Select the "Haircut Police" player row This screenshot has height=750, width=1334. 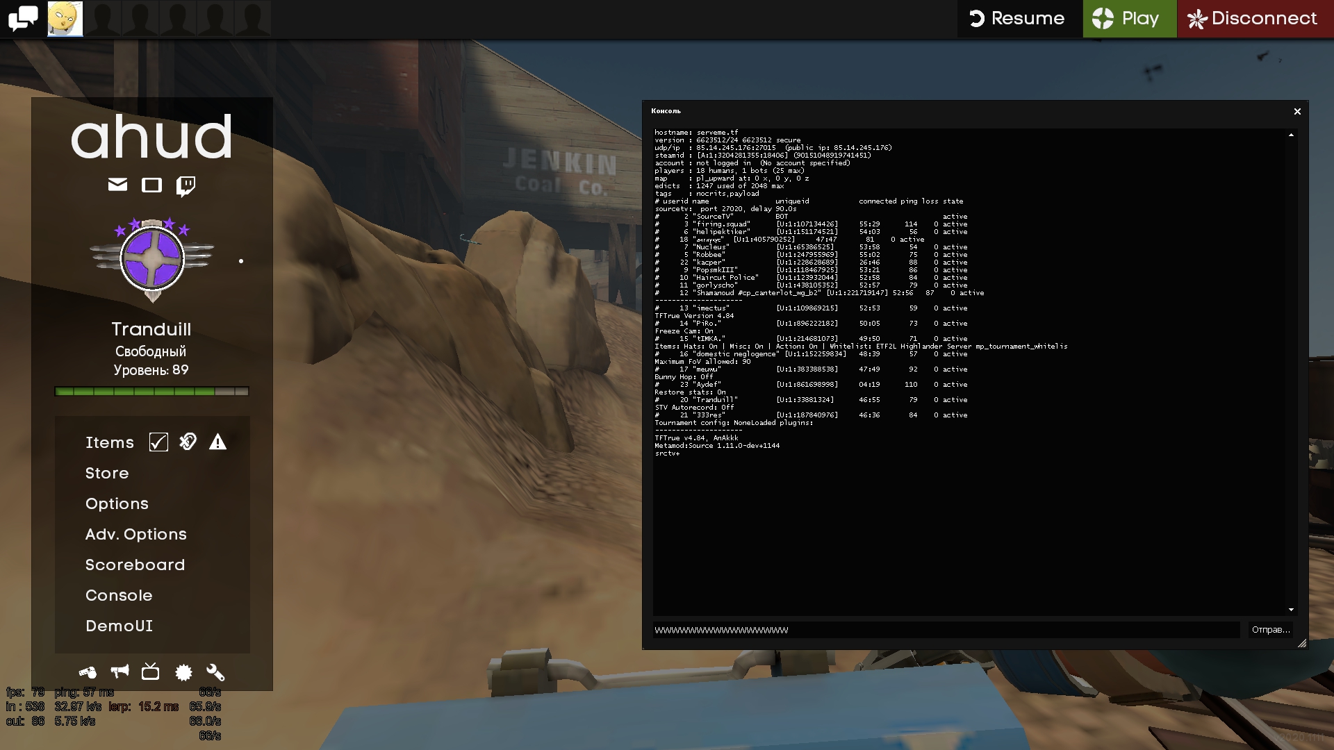[811, 277]
